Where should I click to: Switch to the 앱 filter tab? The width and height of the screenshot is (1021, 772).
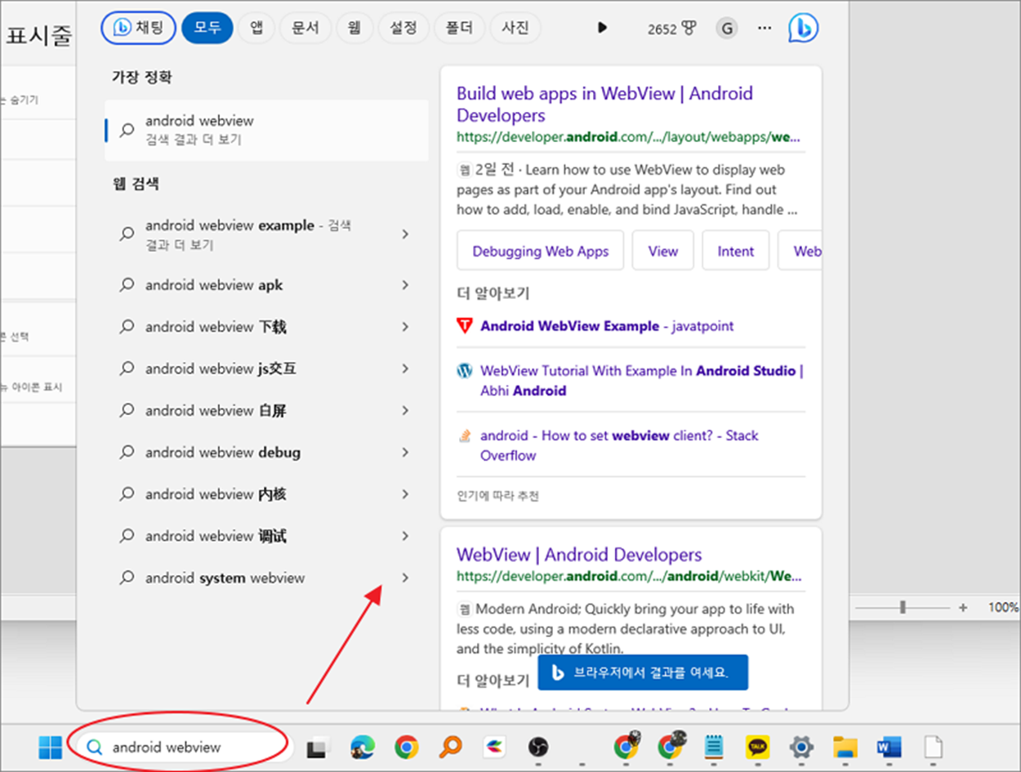click(x=256, y=28)
